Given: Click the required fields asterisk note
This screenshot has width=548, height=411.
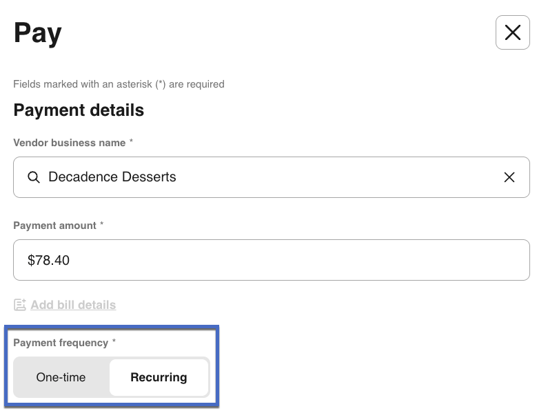Looking at the screenshot, I should coord(119,84).
